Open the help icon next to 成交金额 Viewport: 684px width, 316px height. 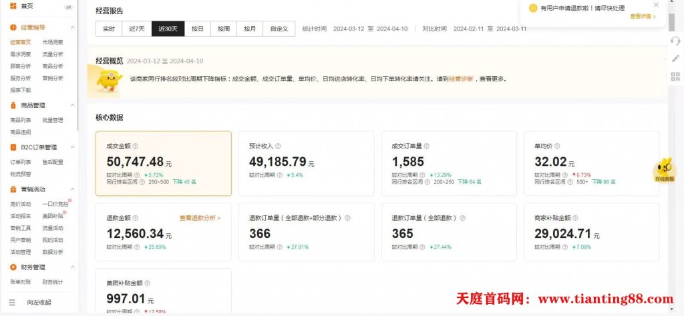tap(135, 147)
